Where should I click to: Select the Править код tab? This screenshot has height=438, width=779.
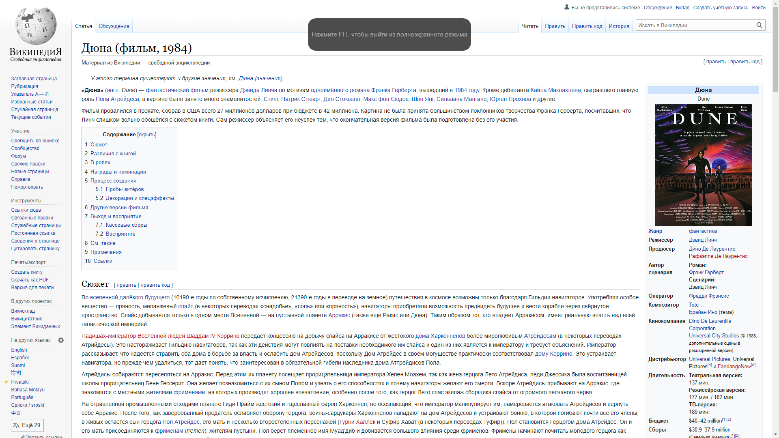click(x=587, y=26)
